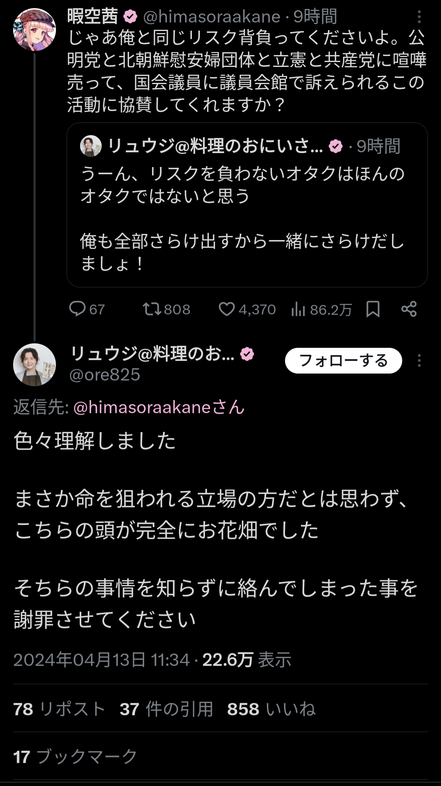This screenshot has height=786, width=441.
Task: Tap the repost icon showing 808
Action: point(152,309)
